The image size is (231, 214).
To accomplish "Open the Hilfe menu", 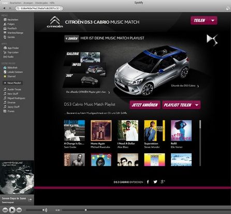I will tap(52, 3).
